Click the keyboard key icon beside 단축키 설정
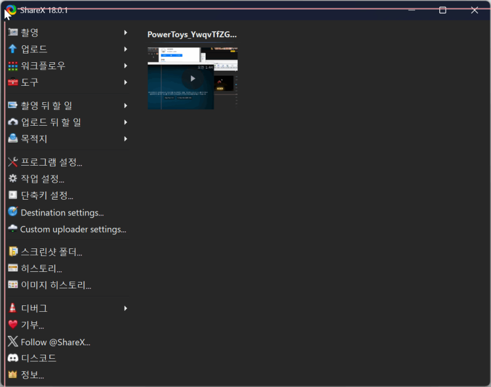 (13, 195)
